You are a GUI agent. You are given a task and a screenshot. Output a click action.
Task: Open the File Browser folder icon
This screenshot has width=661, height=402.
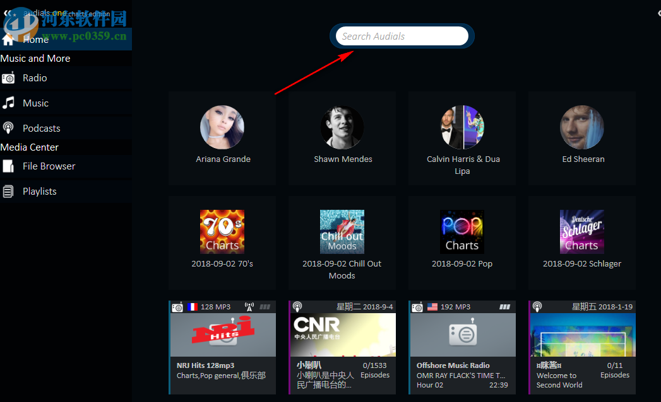(x=9, y=166)
